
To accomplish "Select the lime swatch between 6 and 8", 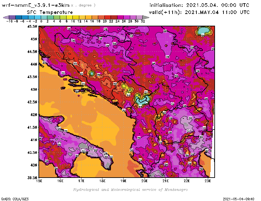I will tap(63, 17).
